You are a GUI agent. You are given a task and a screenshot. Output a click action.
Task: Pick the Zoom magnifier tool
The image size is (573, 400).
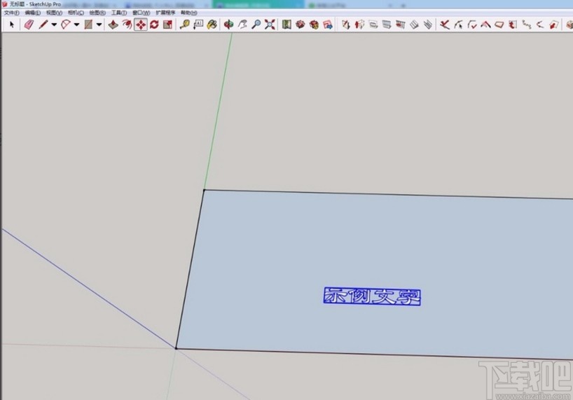point(256,25)
